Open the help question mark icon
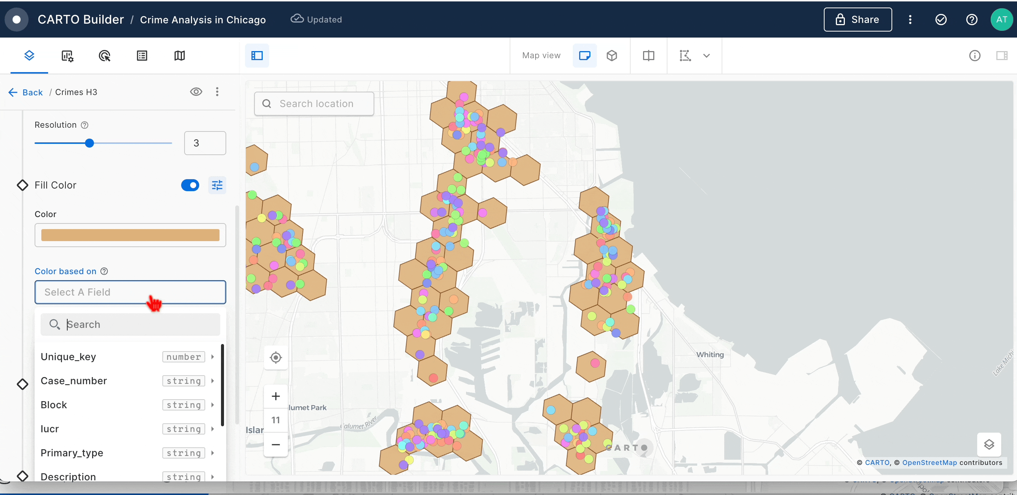 click(972, 19)
